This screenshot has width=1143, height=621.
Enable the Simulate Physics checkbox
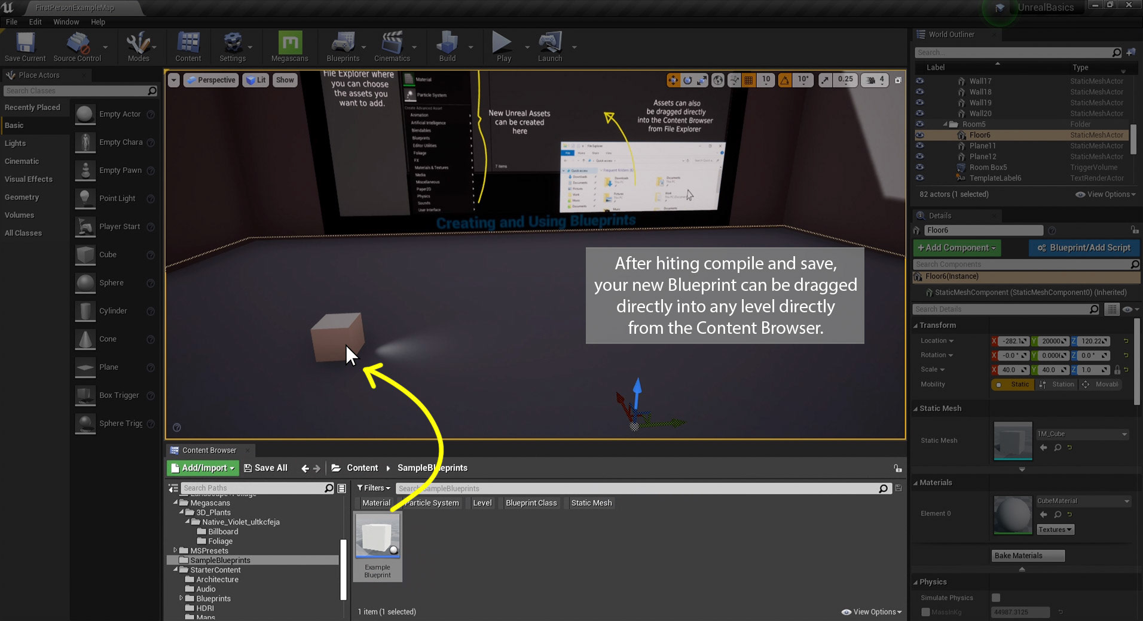996,598
